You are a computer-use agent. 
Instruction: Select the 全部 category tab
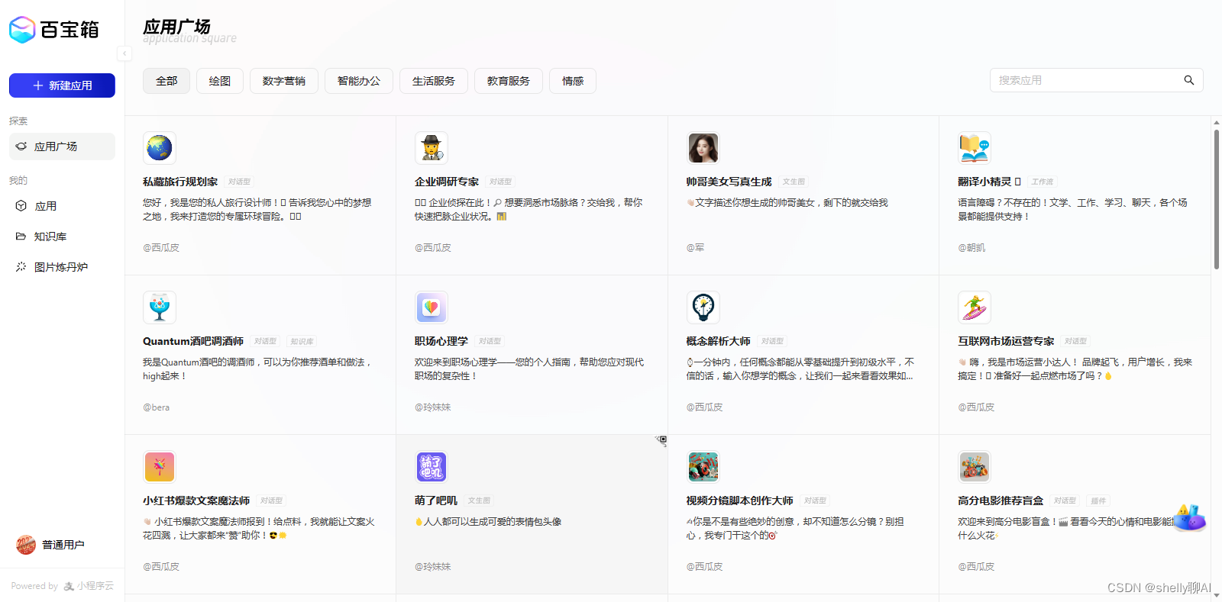(x=166, y=81)
